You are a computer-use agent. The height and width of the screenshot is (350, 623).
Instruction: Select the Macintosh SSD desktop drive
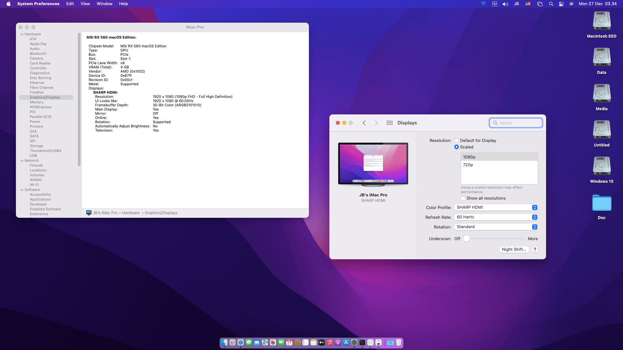[602, 25]
